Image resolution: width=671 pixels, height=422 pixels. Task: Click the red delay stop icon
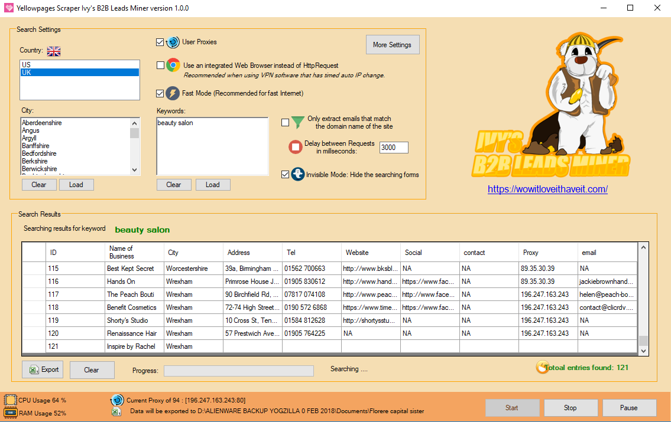point(295,147)
